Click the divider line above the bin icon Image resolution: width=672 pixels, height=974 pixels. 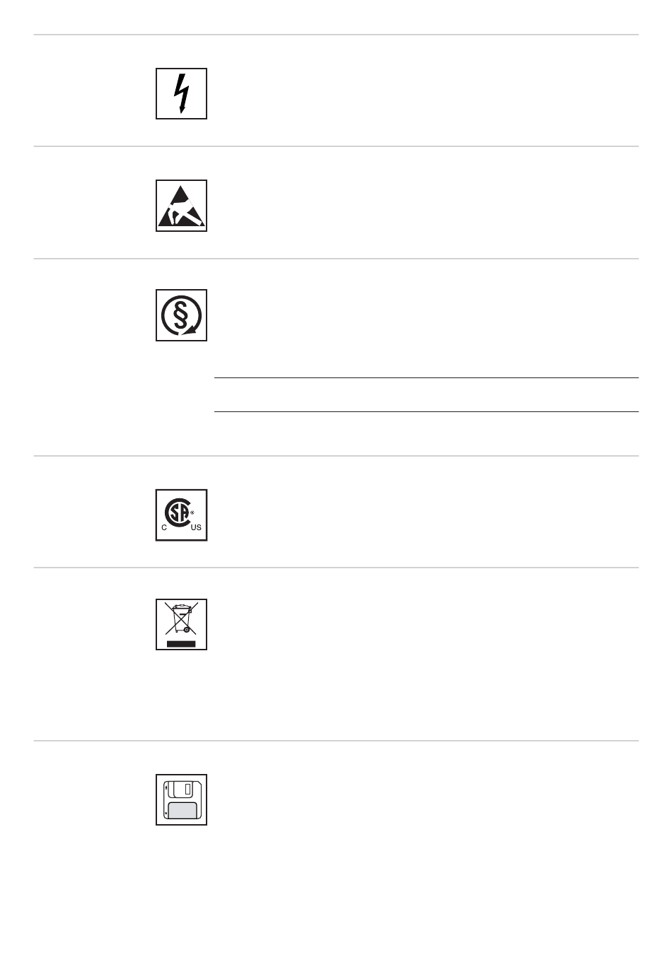tap(337, 568)
